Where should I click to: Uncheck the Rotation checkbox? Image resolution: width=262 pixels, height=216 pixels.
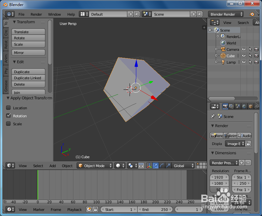coord(8,116)
